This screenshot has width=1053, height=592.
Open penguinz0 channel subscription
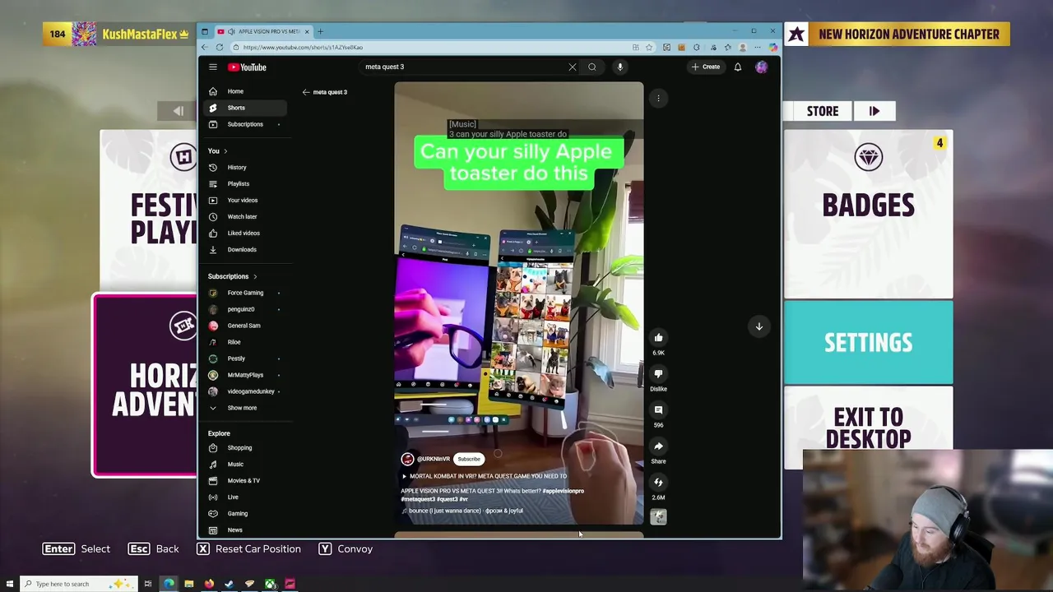(245, 309)
